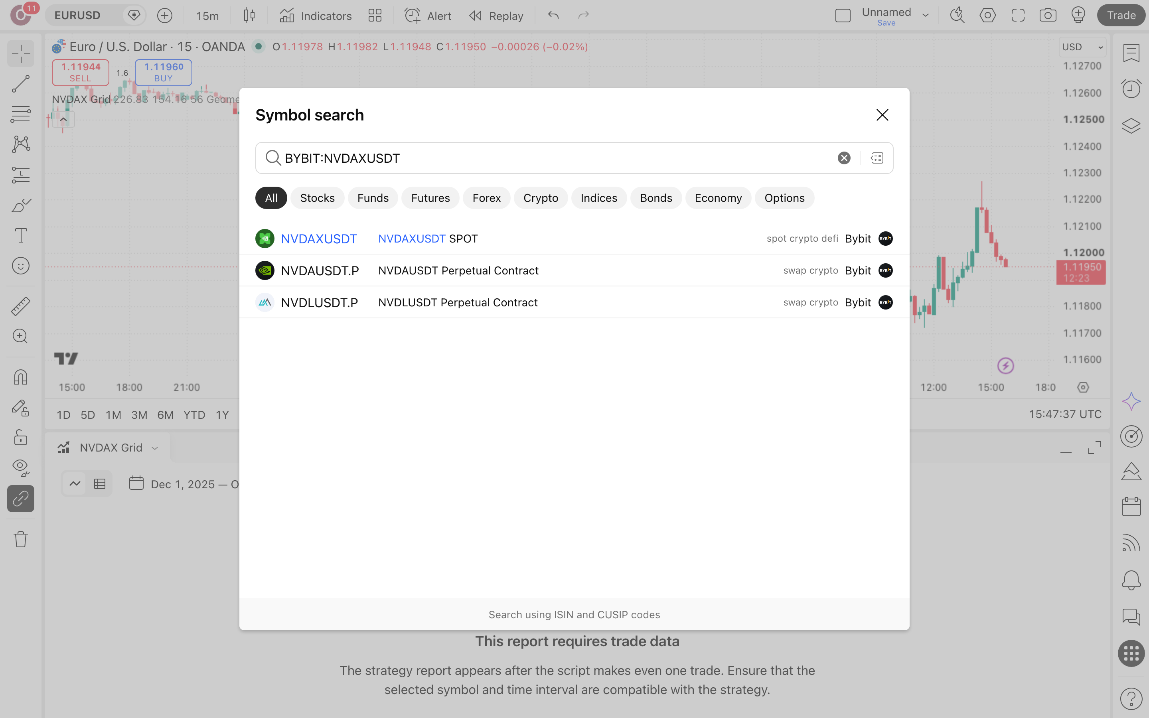Collapse the indicator legend arrow on chart

coord(63,120)
